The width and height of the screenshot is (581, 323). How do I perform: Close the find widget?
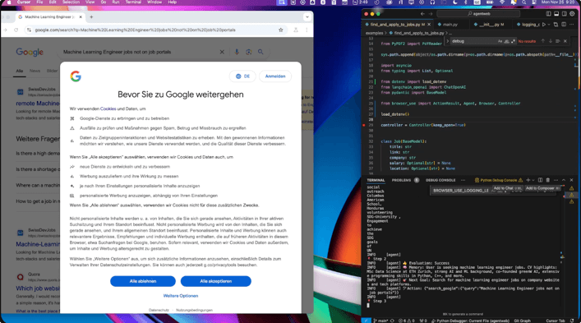[x=565, y=41]
